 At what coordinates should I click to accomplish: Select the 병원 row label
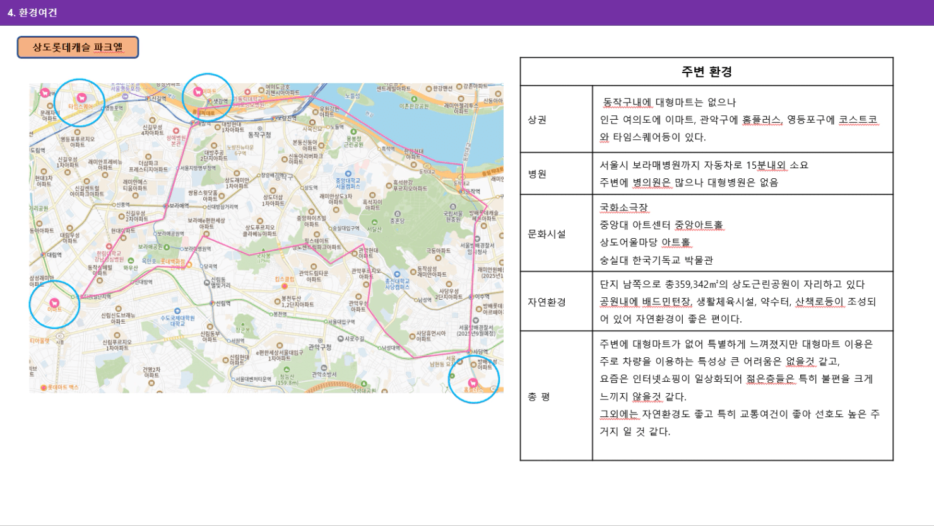coord(537,174)
